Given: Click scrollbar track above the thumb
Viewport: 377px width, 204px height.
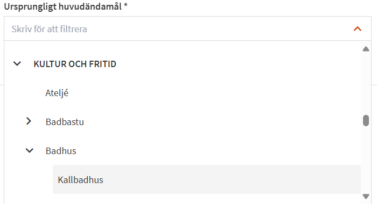Looking at the screenshot, I should [366, 83].
